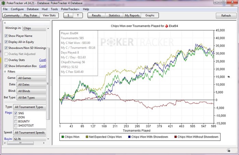
Task: Click the 'Tournaments Played' axis label
Action: tap(137, 131)
